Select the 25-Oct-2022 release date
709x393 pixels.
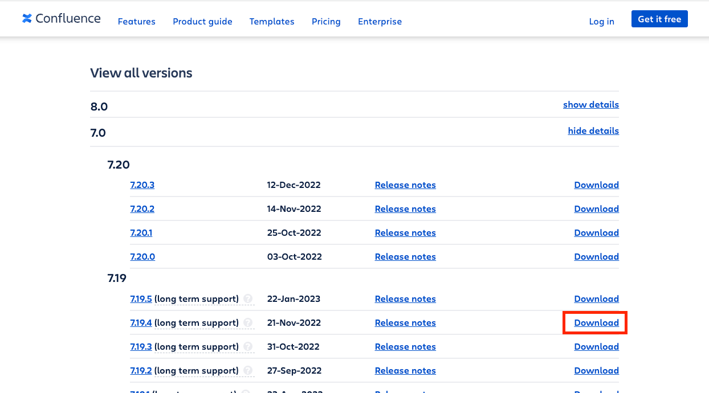(x=294, y=233)
